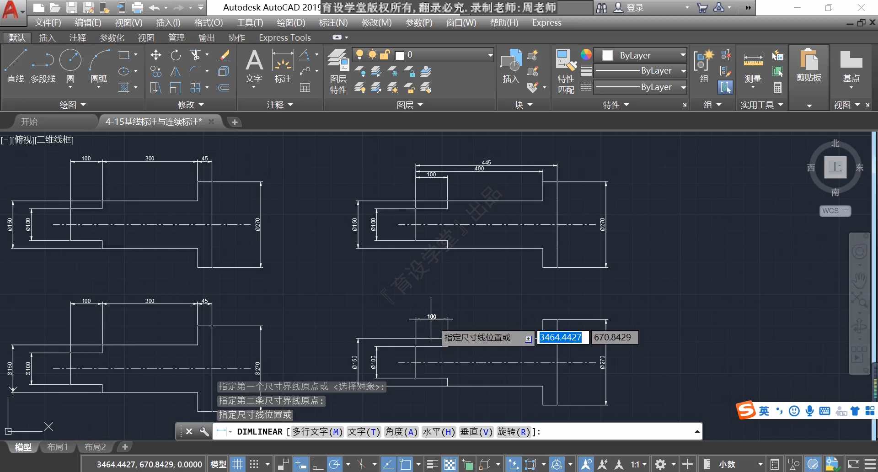Toggle dynamic input in status bar
This screenshot has width=878, height=472.
[300, 464]
